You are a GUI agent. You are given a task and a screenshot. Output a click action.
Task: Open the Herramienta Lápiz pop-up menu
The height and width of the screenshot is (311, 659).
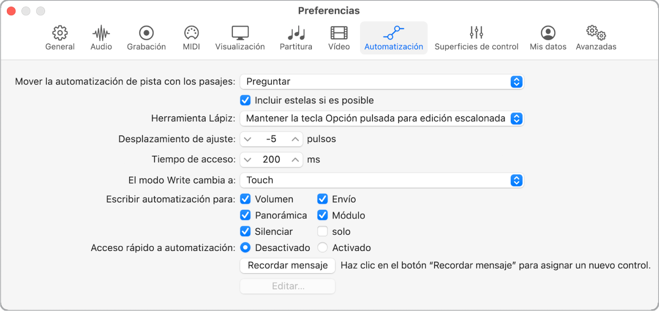pos(382,119)
